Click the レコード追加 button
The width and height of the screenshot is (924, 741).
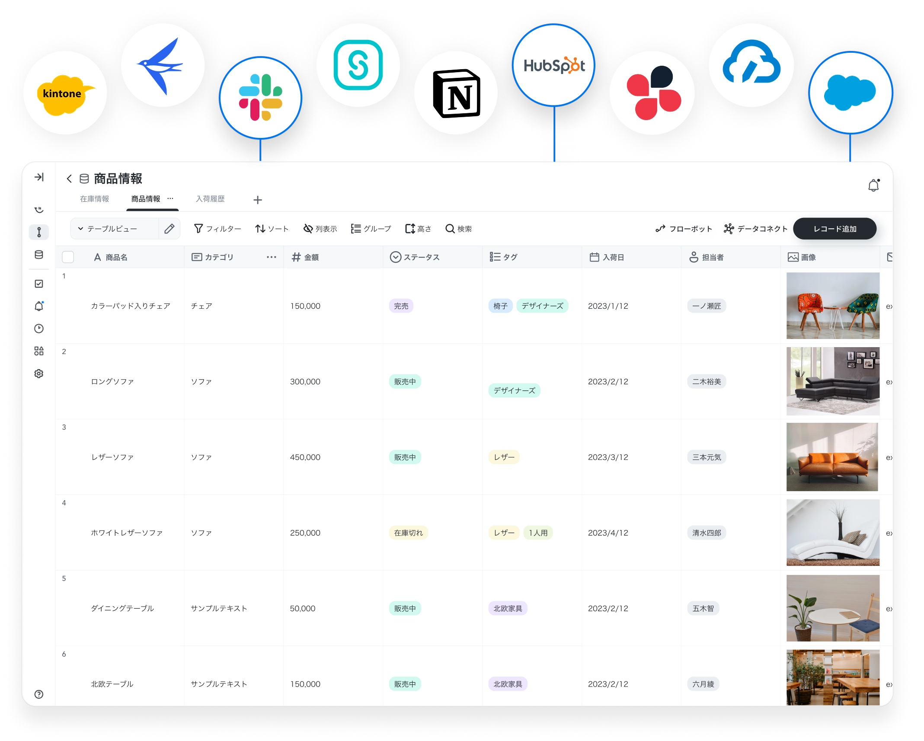point(834,229)
